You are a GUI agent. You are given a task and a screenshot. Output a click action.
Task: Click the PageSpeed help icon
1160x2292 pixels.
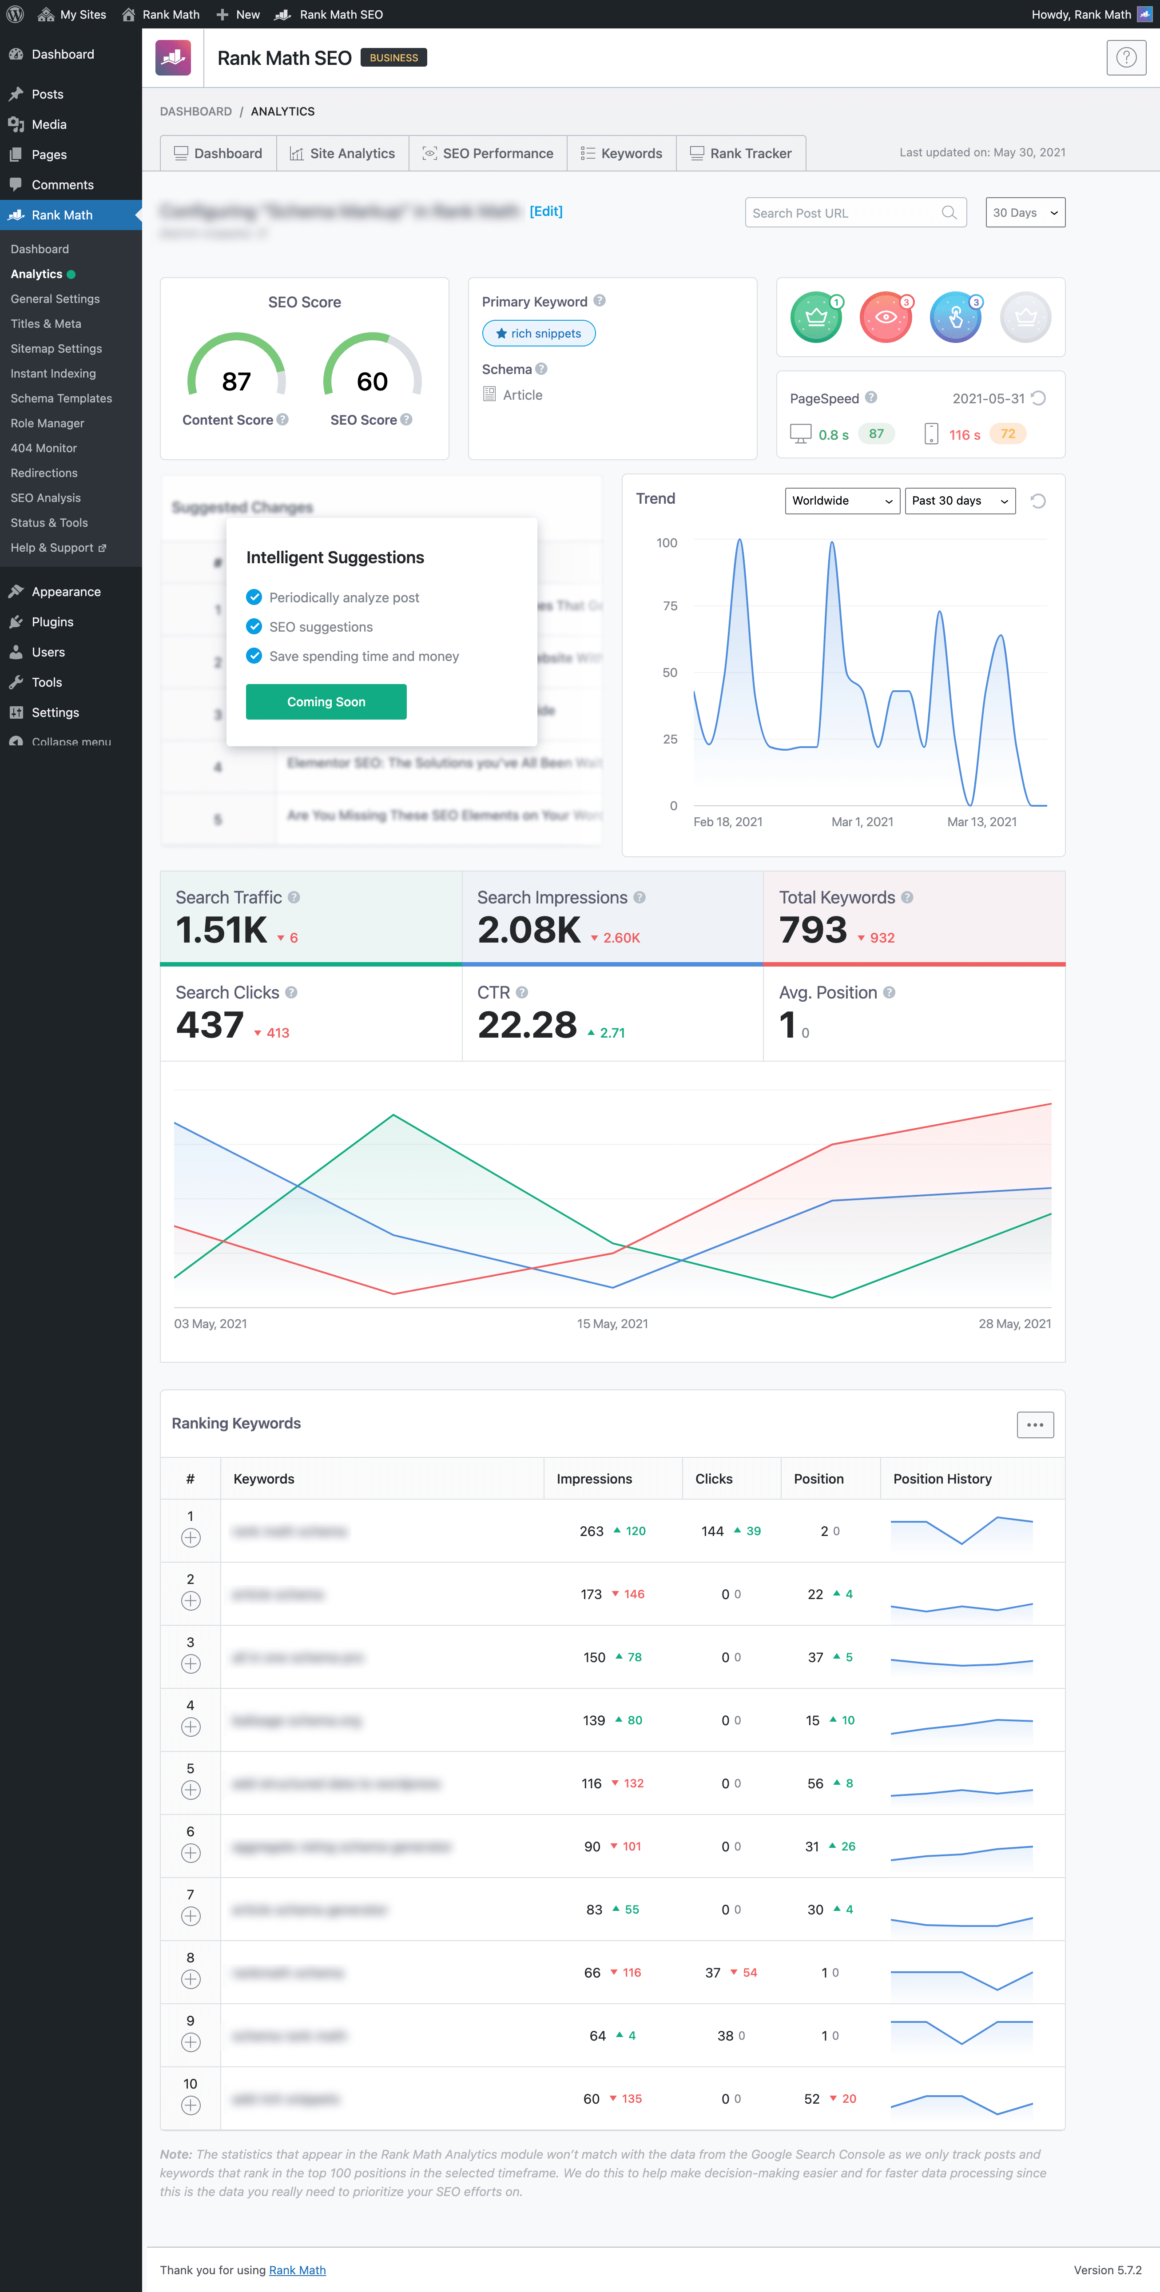(871, 398)
